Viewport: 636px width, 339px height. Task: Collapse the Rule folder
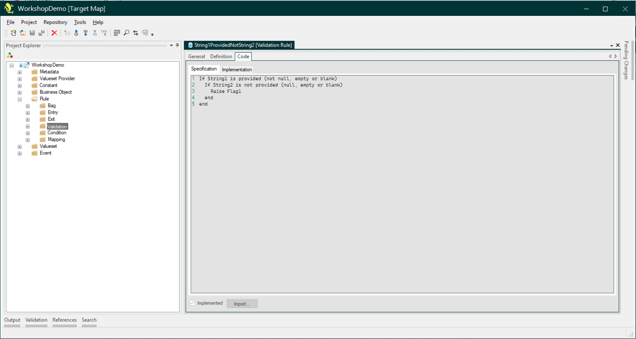[x=19, y=99]
